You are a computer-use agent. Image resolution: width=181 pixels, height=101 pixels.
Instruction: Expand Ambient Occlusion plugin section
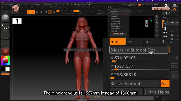click(x=115, y=18)
